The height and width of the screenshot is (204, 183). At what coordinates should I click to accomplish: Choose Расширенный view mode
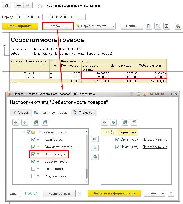click(59, 193)
